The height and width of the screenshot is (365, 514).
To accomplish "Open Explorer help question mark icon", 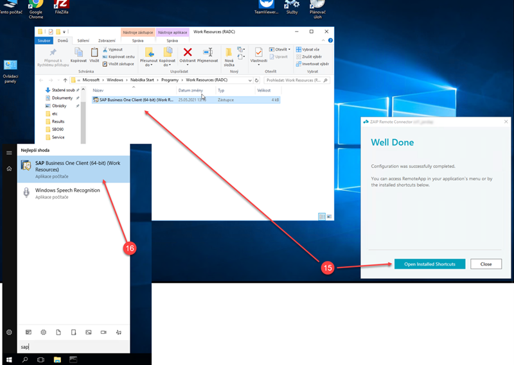I will pyautogui.click(x=330, y=40).
